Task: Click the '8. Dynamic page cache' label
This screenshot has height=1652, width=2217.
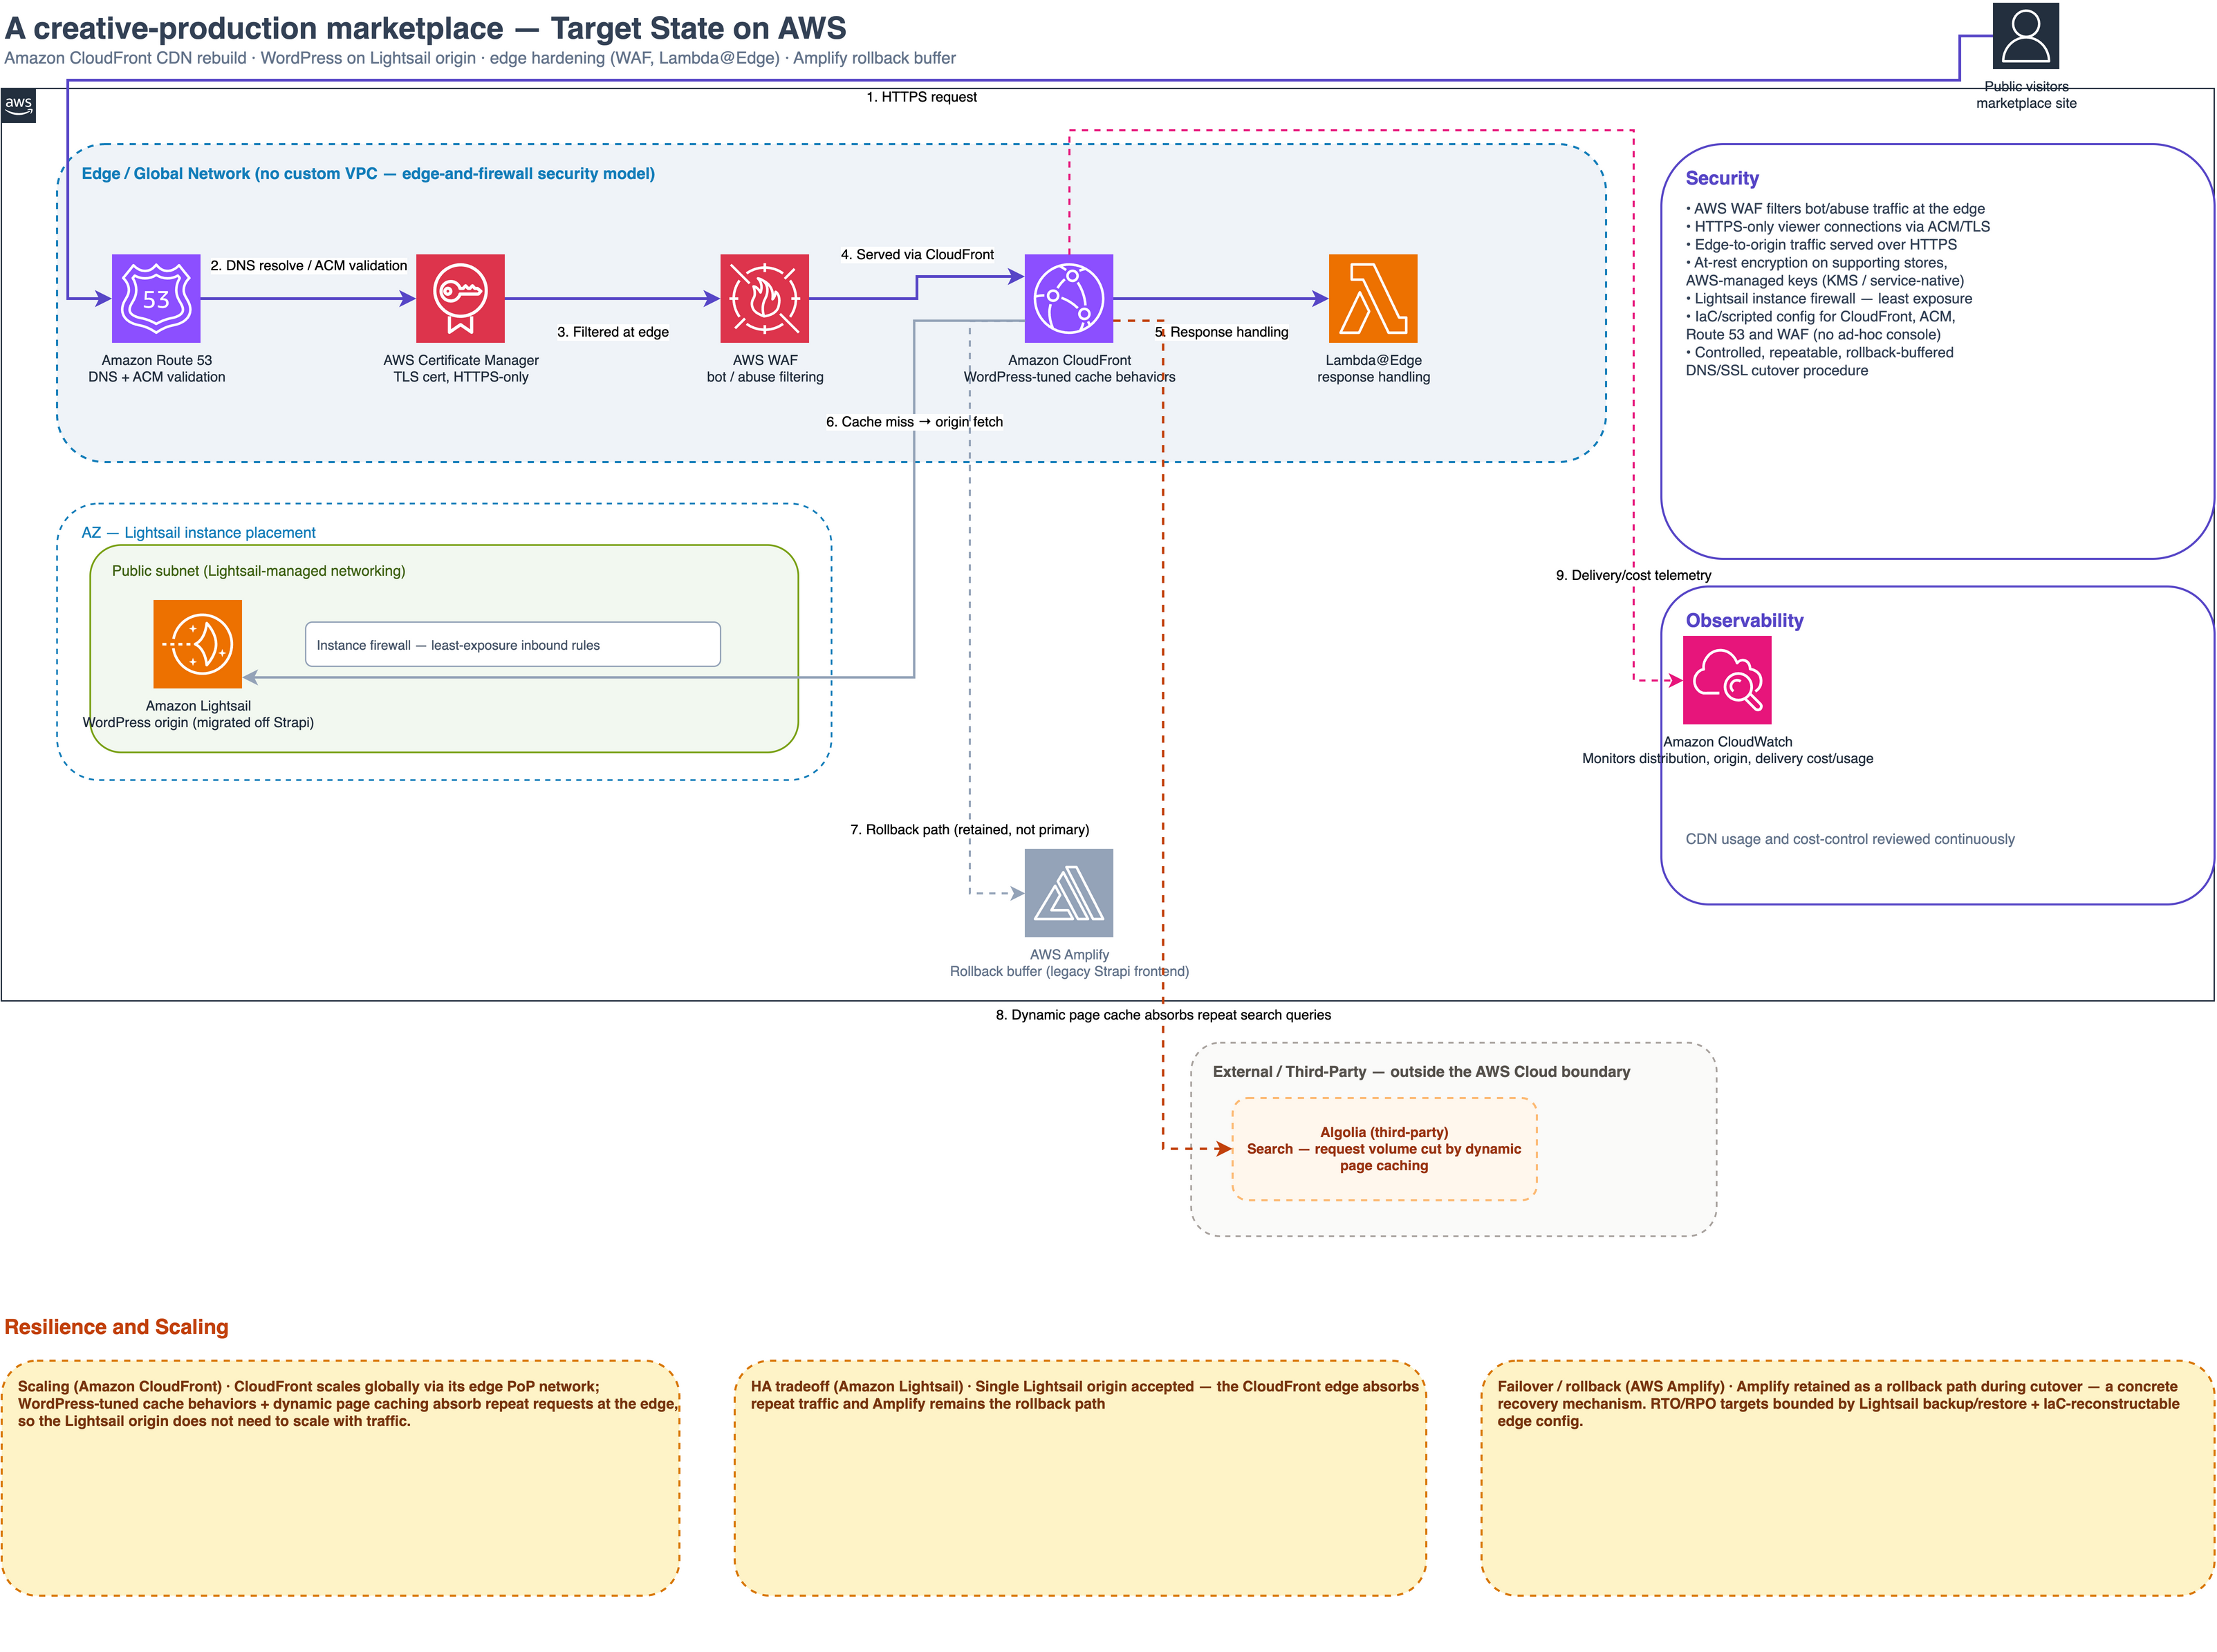Action: [1162, 1015]
